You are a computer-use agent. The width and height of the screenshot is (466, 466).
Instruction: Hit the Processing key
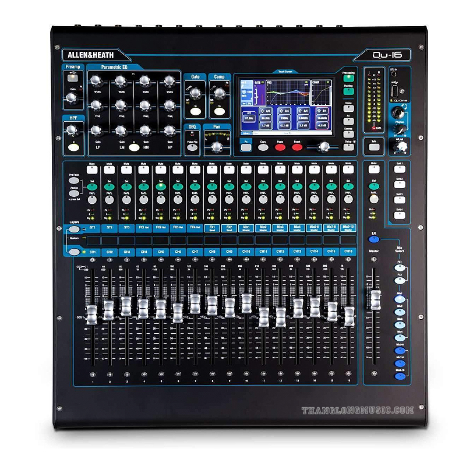click(x=348, y=79)
